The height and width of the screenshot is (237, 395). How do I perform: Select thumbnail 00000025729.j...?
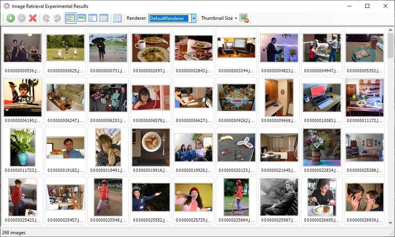pyautogui.click(x=194, y=197)
